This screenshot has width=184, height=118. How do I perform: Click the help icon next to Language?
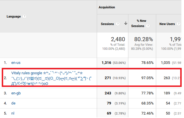[25, 17]
